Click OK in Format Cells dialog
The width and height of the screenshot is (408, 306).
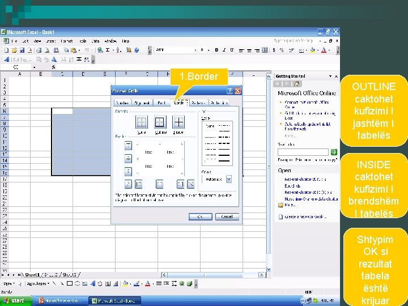[201, 216]
